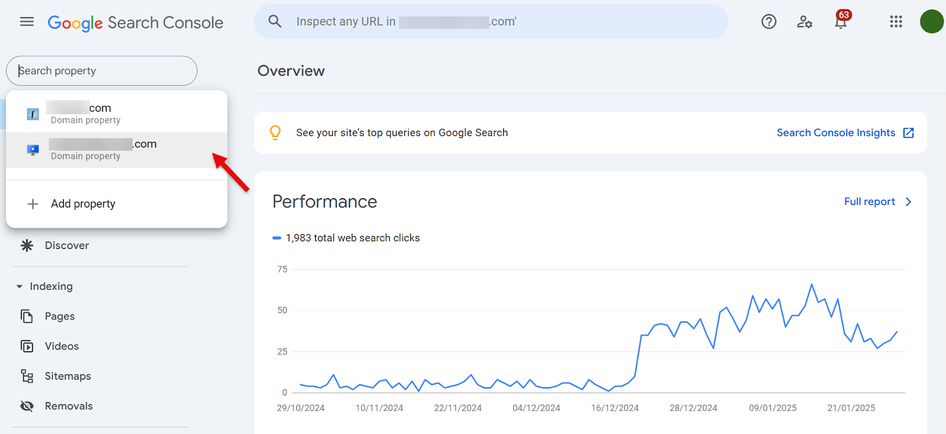Select the first .com domain property

click(x=116, y=114)
